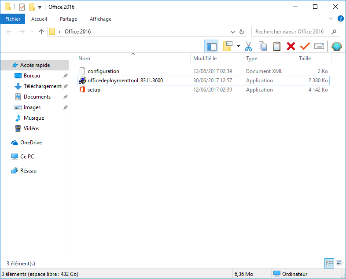The width and height of the screenshot is (346, 279).
Task: Toggle the navigation pane toolbar button
Action: point(211,46)
